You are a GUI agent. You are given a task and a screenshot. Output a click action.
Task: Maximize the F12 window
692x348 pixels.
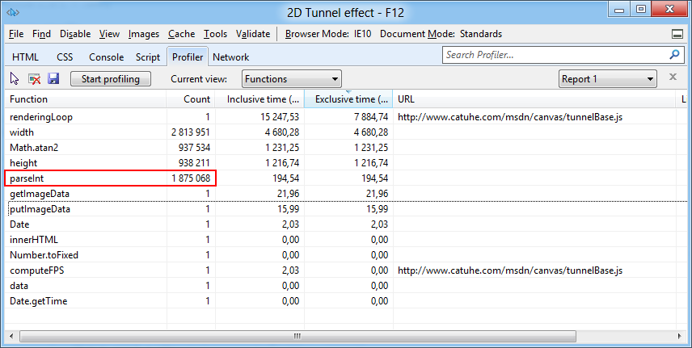[641, 9]
